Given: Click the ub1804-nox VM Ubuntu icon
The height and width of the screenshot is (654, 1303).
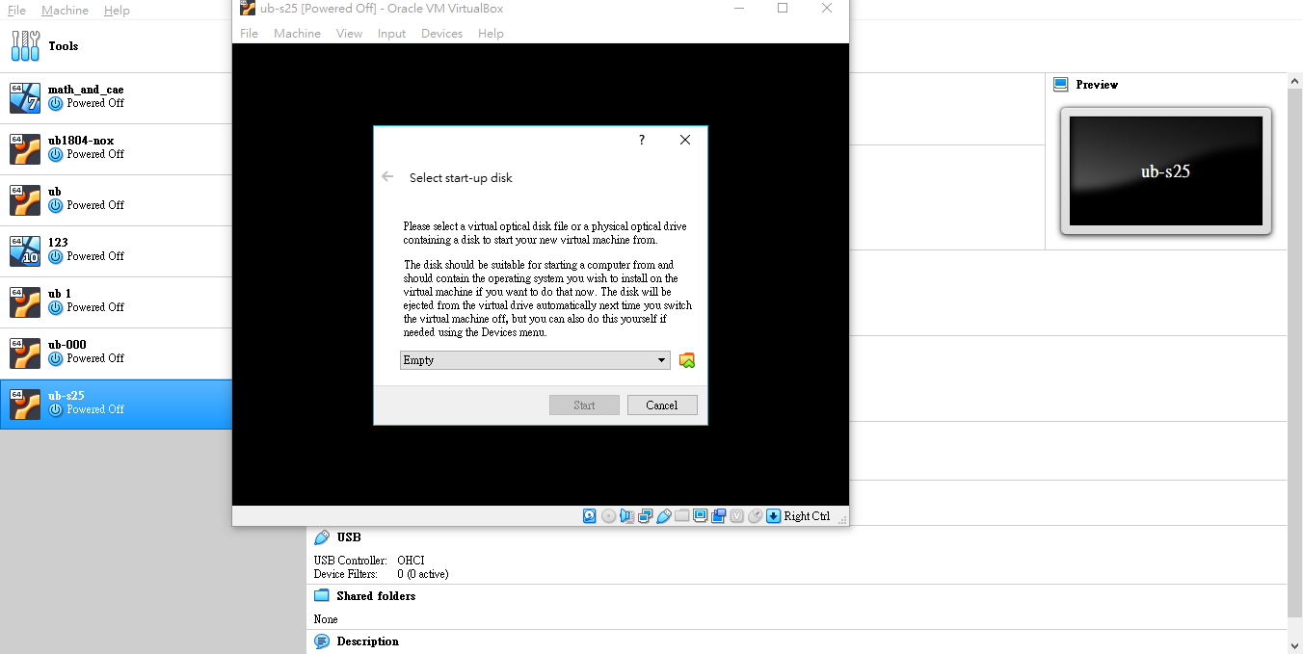Looking at the screenshot, I should [x=25, y=149].
